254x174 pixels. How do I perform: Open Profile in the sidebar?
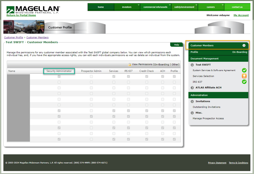coord(194,52)
